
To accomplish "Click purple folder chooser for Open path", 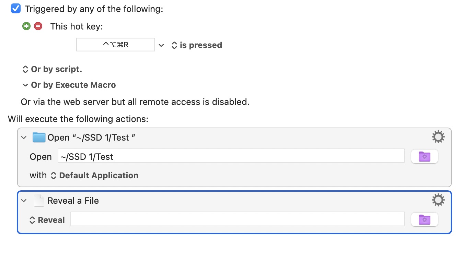I will click(424, 157).
